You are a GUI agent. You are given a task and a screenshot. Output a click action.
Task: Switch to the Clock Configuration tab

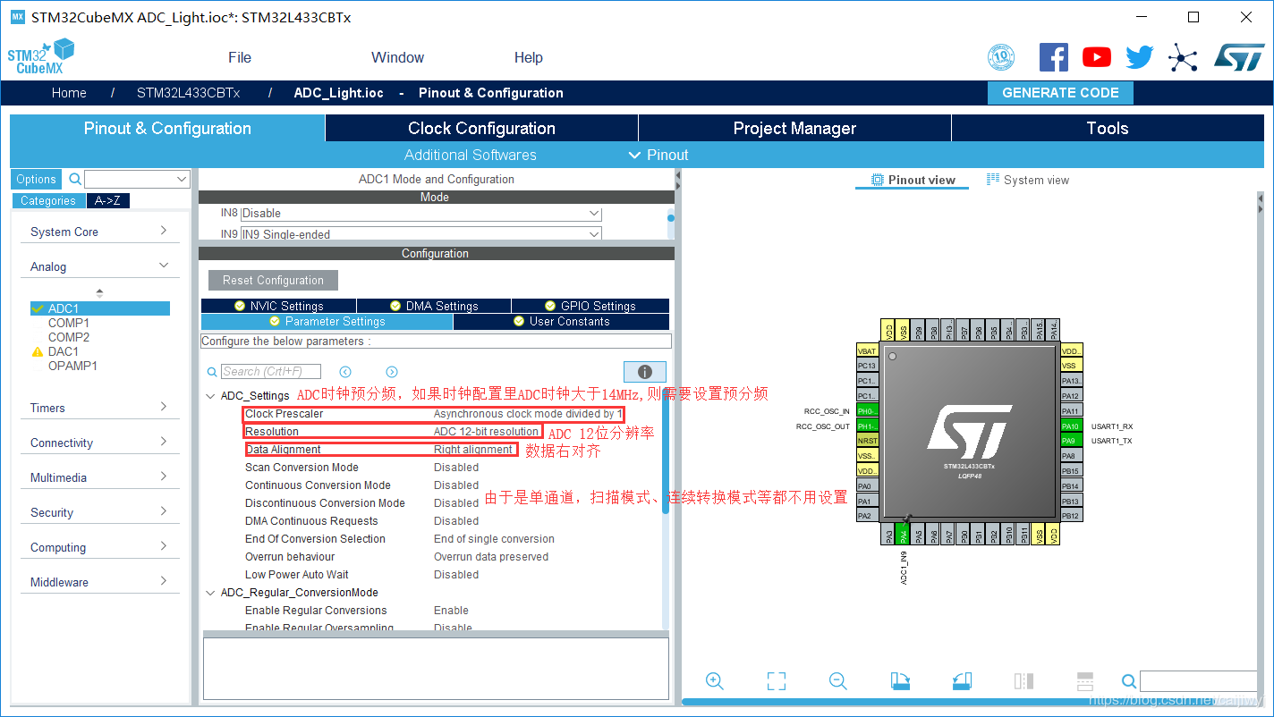click(x=481, y=128)
